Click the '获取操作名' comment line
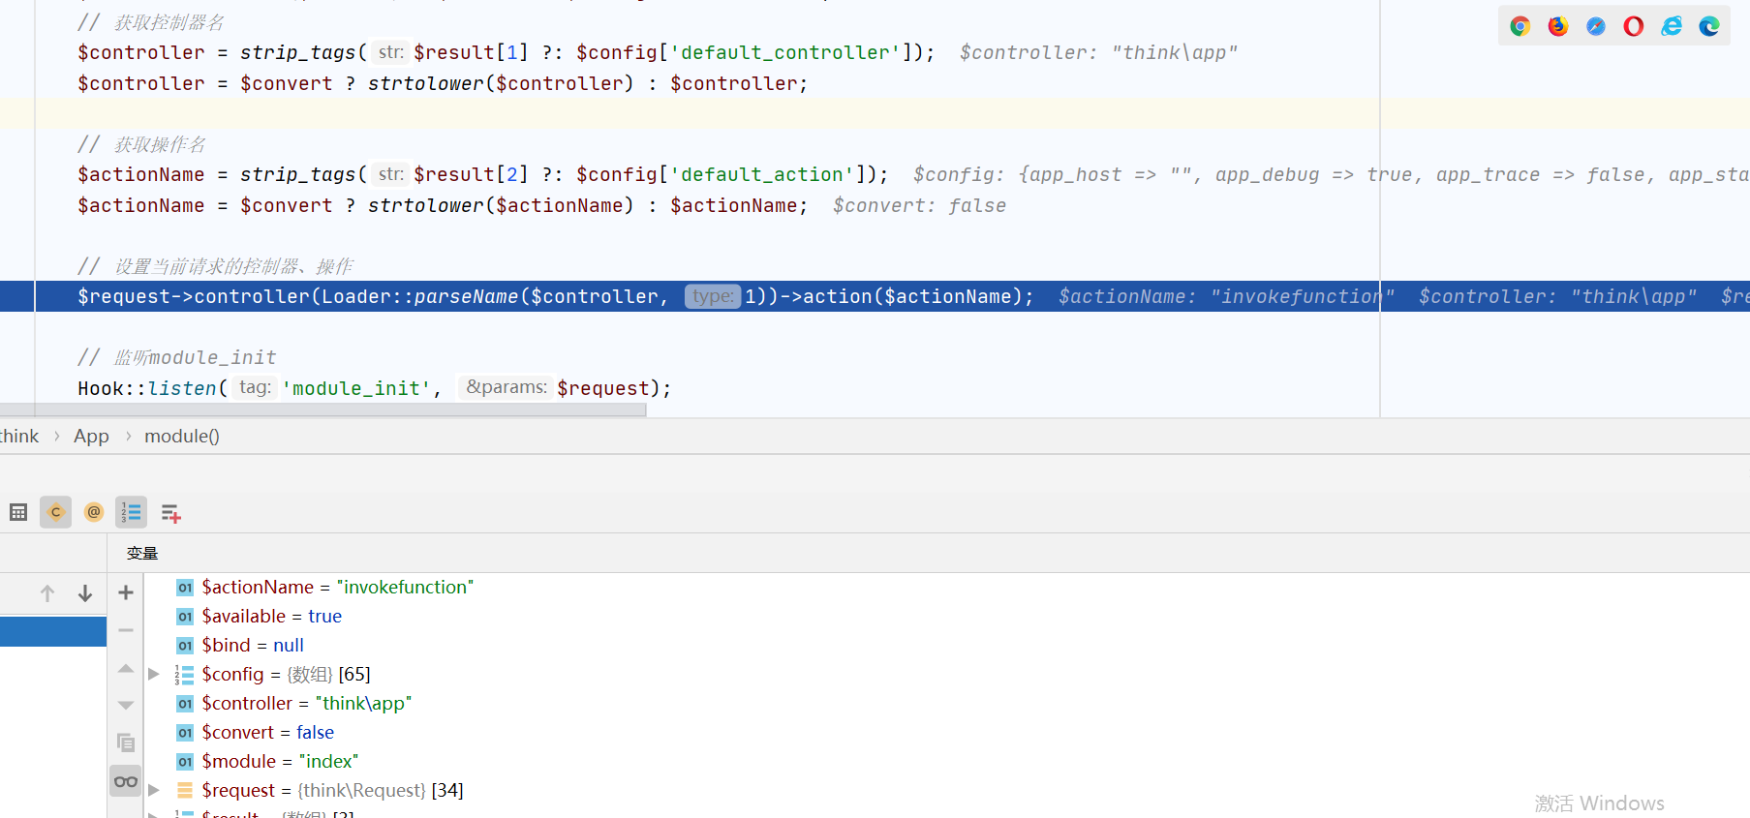This screenshot has height=818, width=1750. [x=141, y=144]
